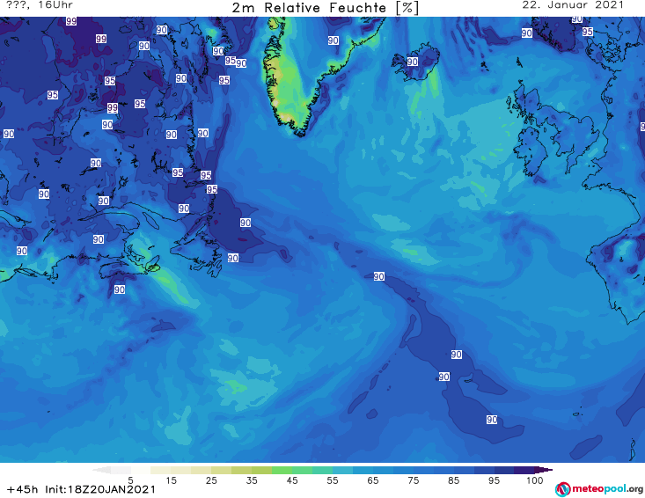Click the meteopool logo circle icon
The width and height of the screenshot is (645, 498).
(562, 489)
